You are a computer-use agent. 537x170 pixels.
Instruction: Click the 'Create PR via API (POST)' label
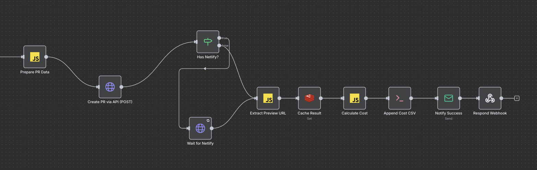click(110, 102)
